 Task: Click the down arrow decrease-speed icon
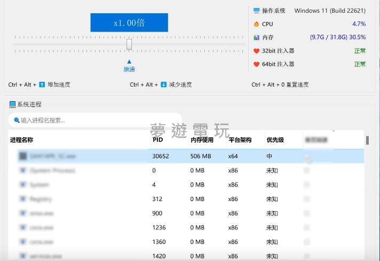(x=164, y=85)
